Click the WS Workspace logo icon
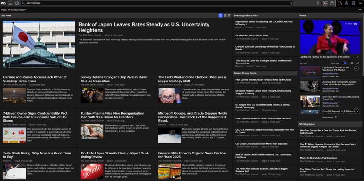This screenshot has height=181, width=364. tap(3, 3)
